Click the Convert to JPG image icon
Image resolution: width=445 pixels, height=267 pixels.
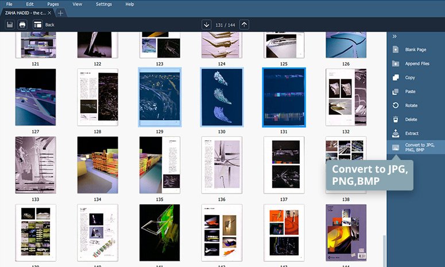[x=396, y=147]
